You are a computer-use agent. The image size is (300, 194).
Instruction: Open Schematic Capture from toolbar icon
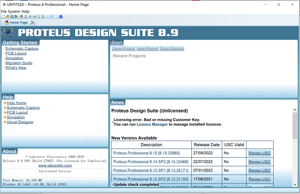(x=26, y=16)
